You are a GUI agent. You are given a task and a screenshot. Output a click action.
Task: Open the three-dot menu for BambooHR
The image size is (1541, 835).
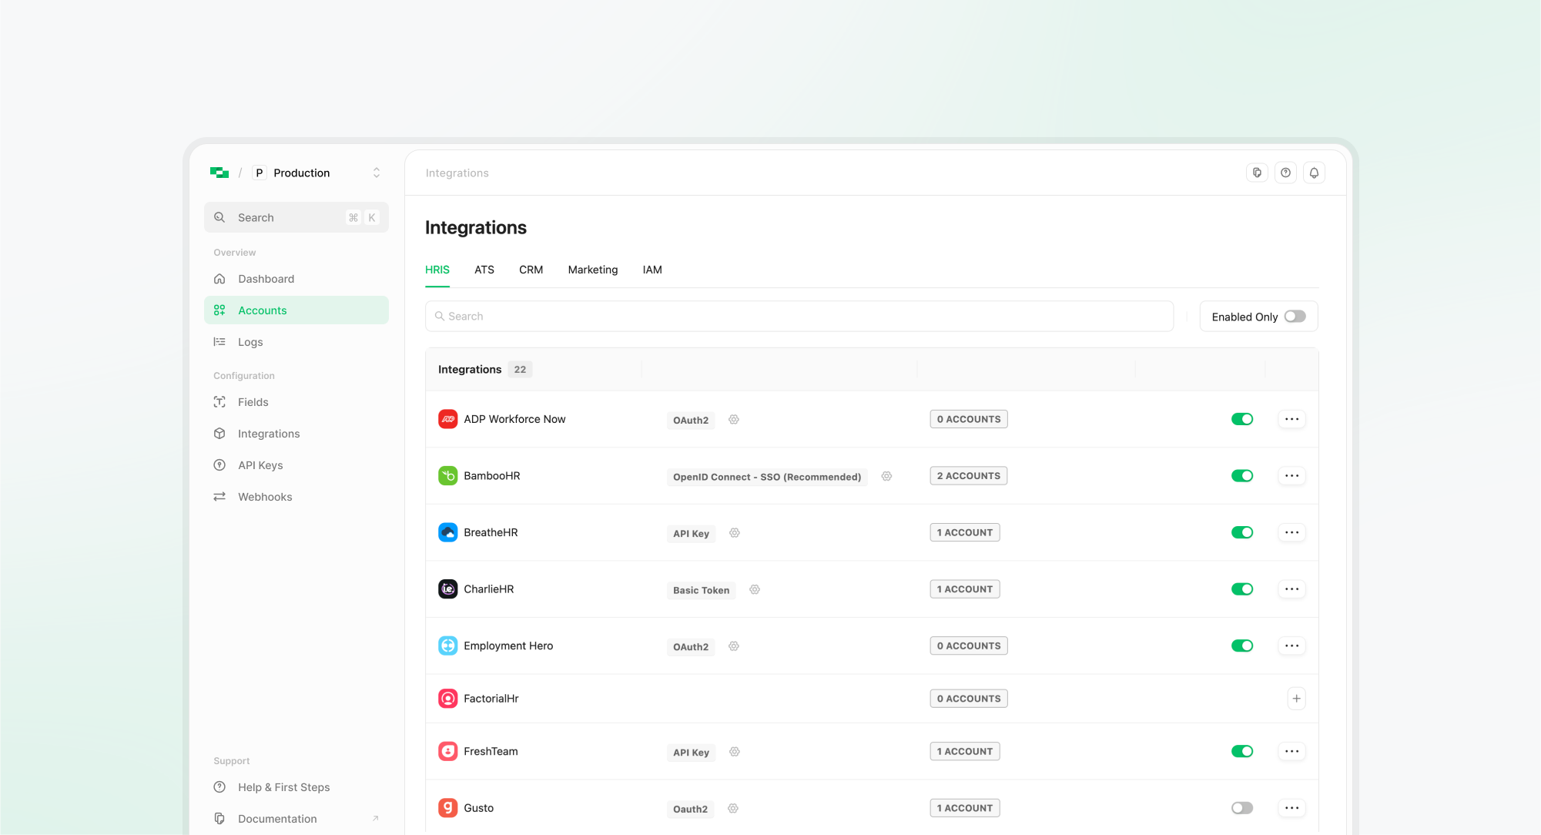coord(1291,475)
